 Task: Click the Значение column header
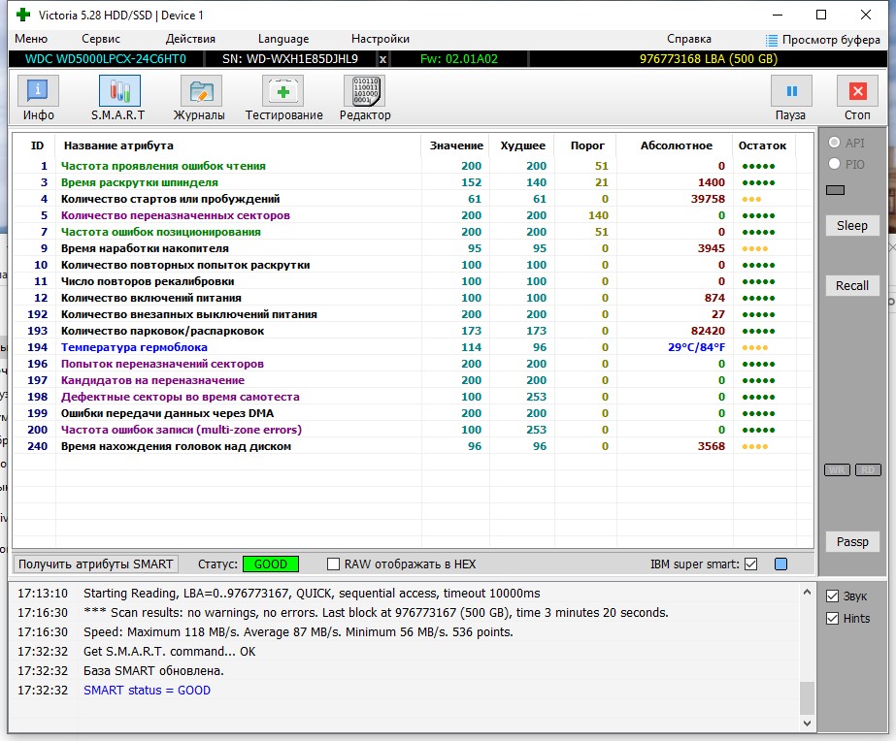coord(456,145)
